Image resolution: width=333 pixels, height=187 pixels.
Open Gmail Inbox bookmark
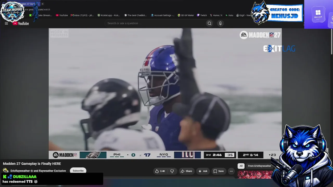(x=82, y=15)
